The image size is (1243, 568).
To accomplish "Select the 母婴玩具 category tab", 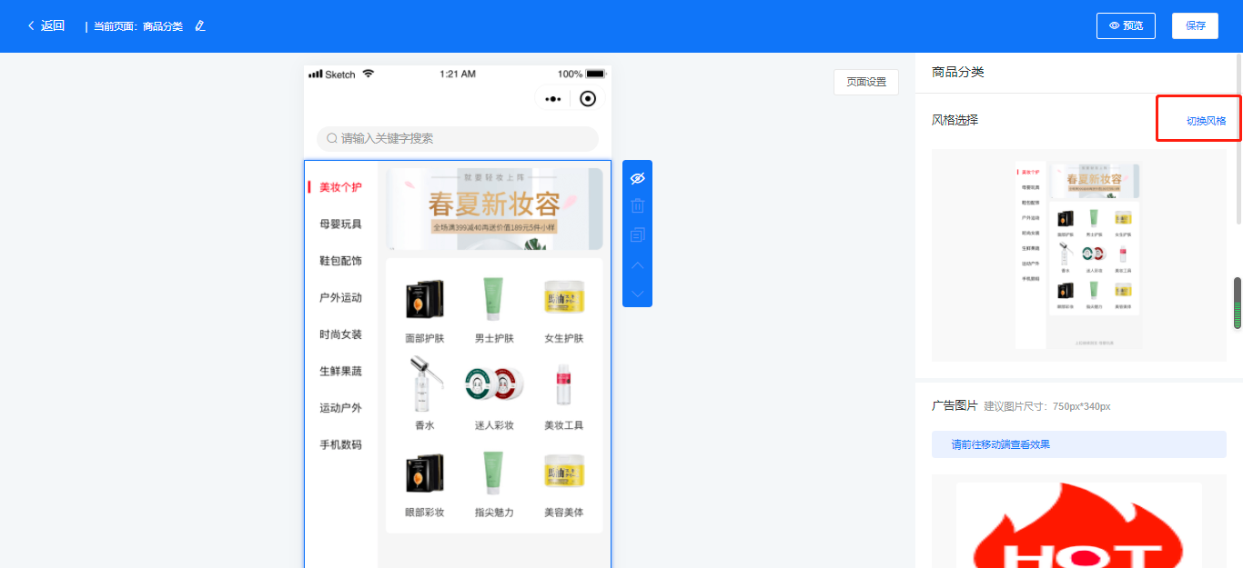I will click(340, 224).
